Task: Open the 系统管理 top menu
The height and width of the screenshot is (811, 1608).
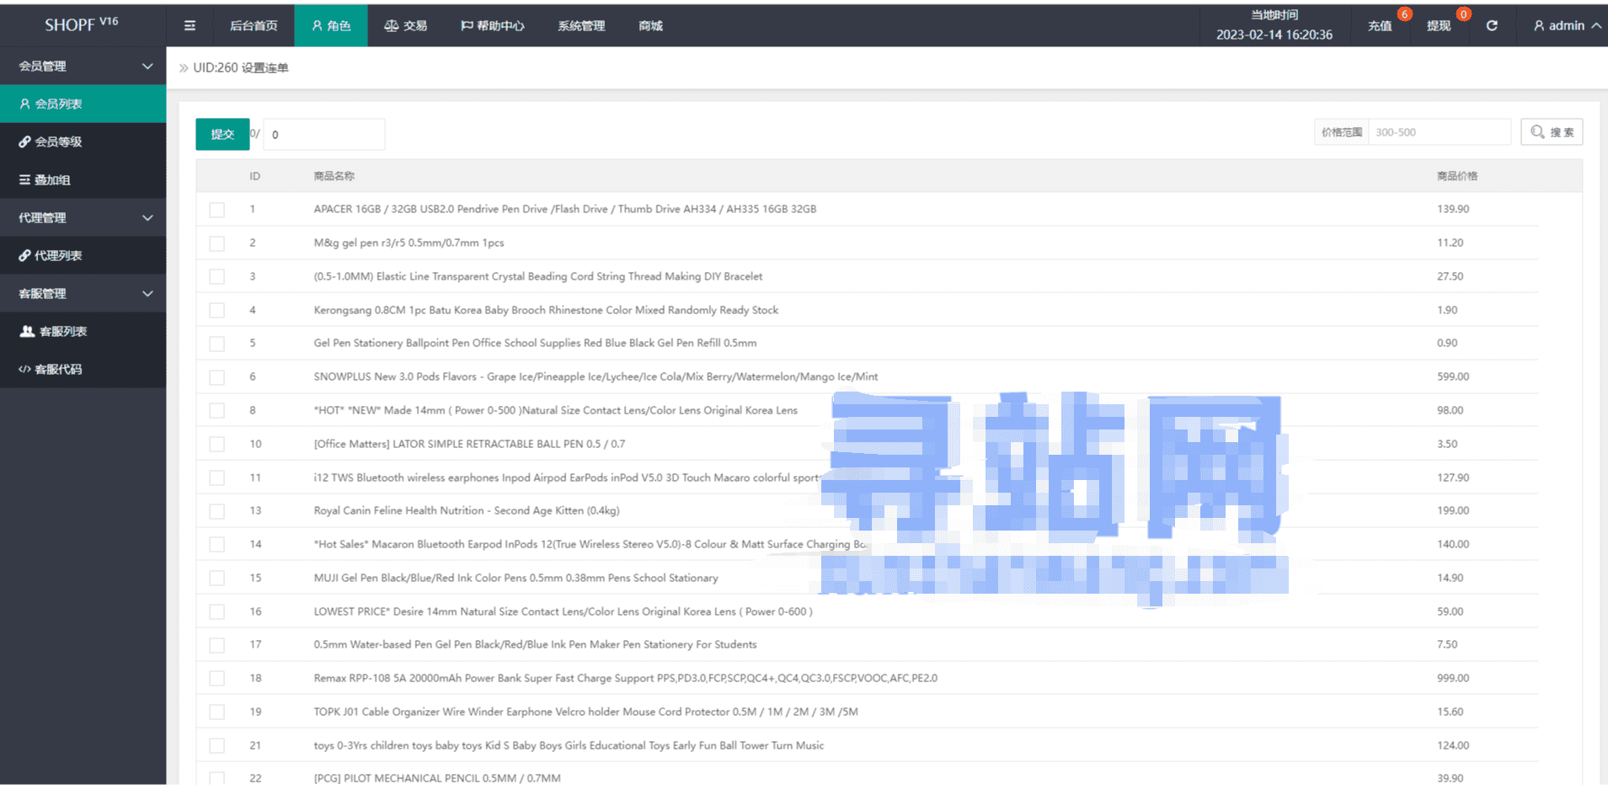Action: (x=581, y=26)
